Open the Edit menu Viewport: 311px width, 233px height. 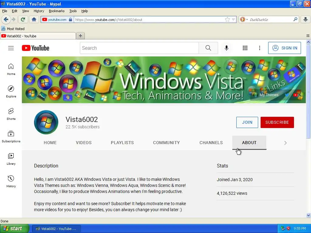click(15, 11)
